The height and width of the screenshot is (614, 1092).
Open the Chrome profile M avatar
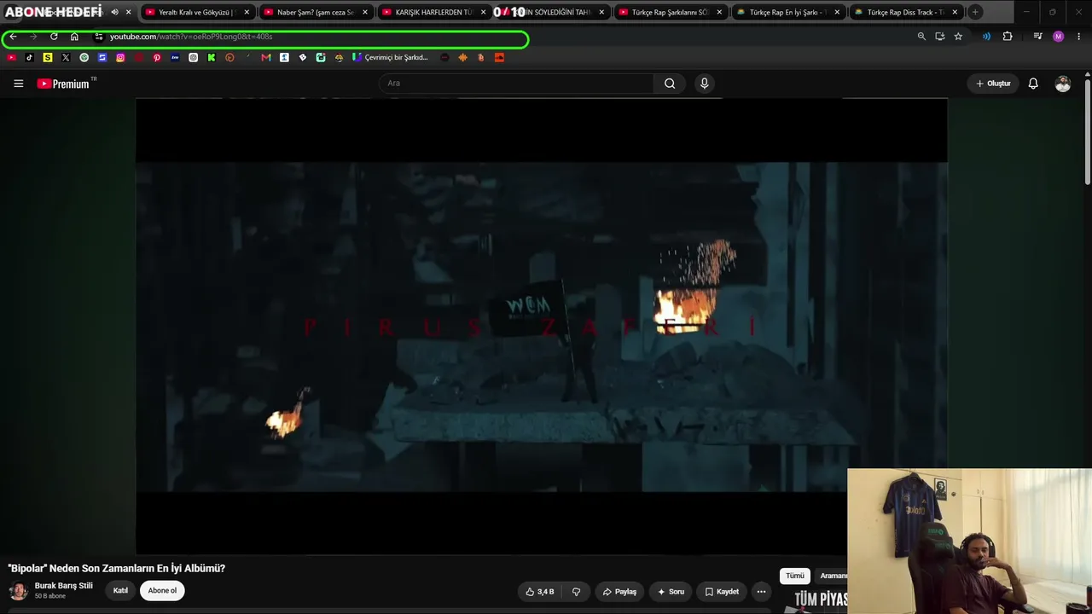pyautogui.click(x=1059, y=37)
